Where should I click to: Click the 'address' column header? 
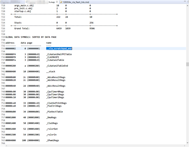pyautogui.click(x=10, y=43)
